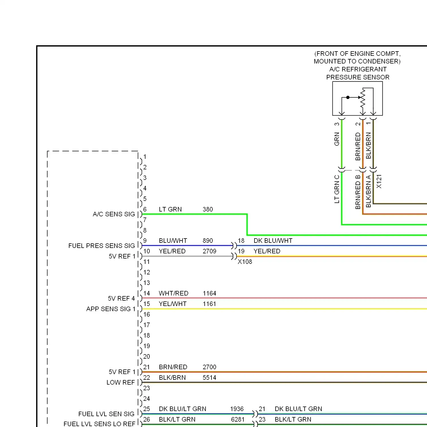
Task: Click connector pin number 12
Action: point(147,272)
